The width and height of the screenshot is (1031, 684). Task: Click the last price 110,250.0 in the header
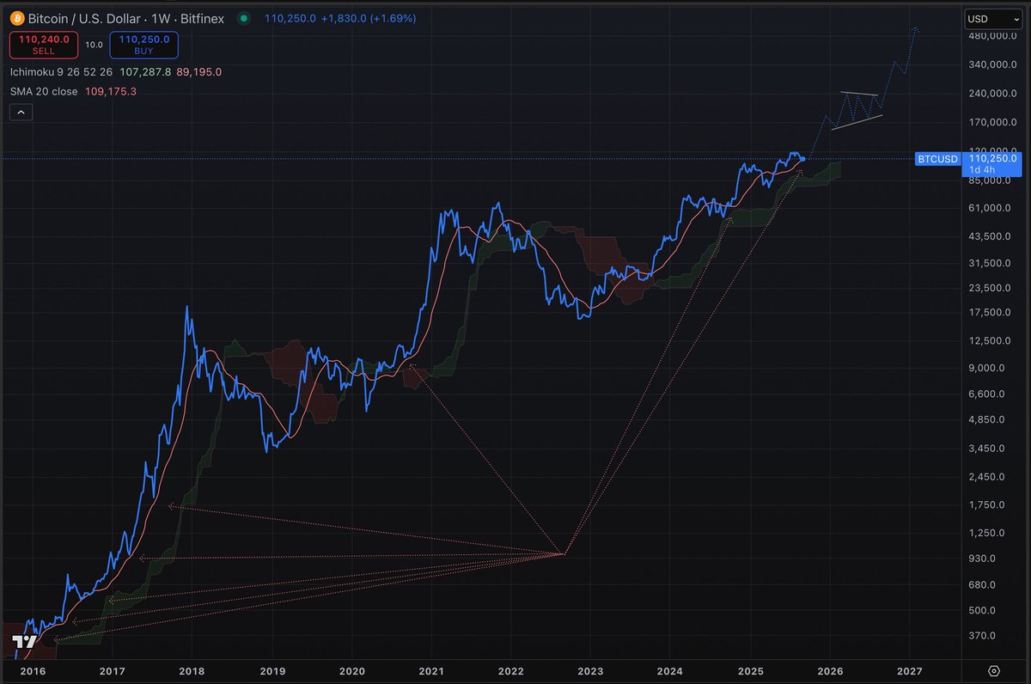coord(290,18)
